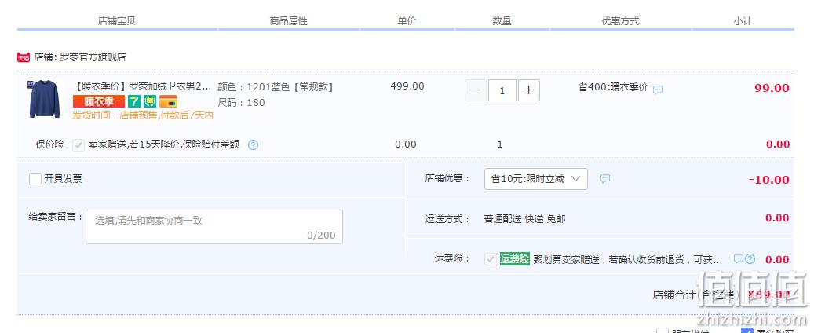Screen dimensions: 814x333
Task: Click the quantity input field showing 1
Action: (x=502, y=90)
